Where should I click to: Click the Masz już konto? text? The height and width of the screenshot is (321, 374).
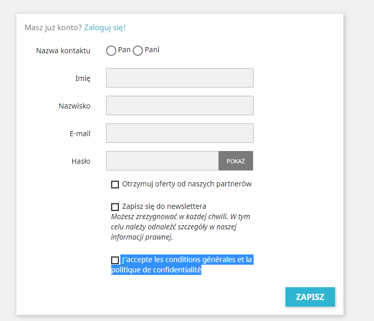pos(53,28)
